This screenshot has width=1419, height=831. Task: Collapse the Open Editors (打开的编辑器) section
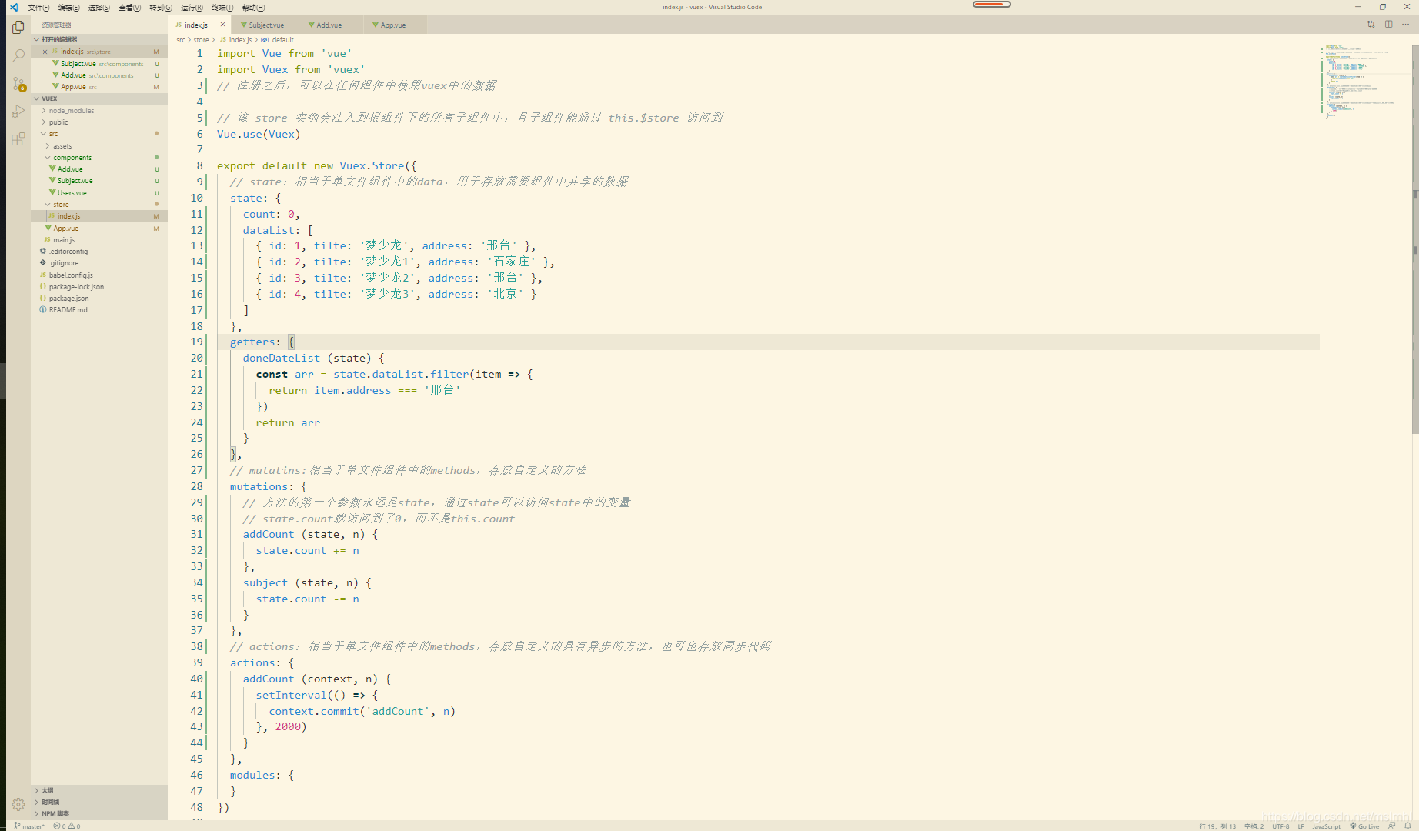98,39
